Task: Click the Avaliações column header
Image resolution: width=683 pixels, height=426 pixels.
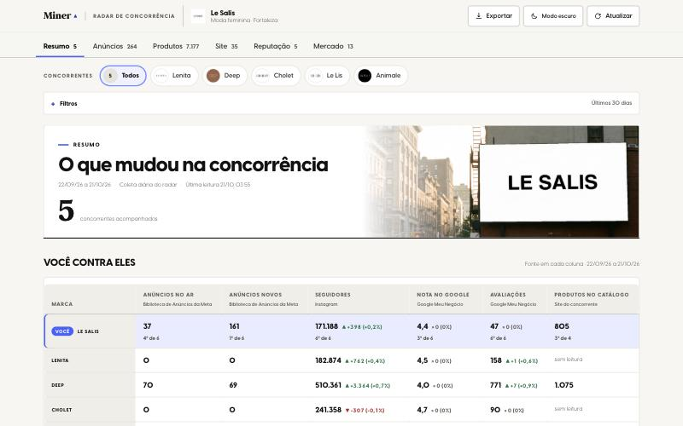Action: point(513,299)
